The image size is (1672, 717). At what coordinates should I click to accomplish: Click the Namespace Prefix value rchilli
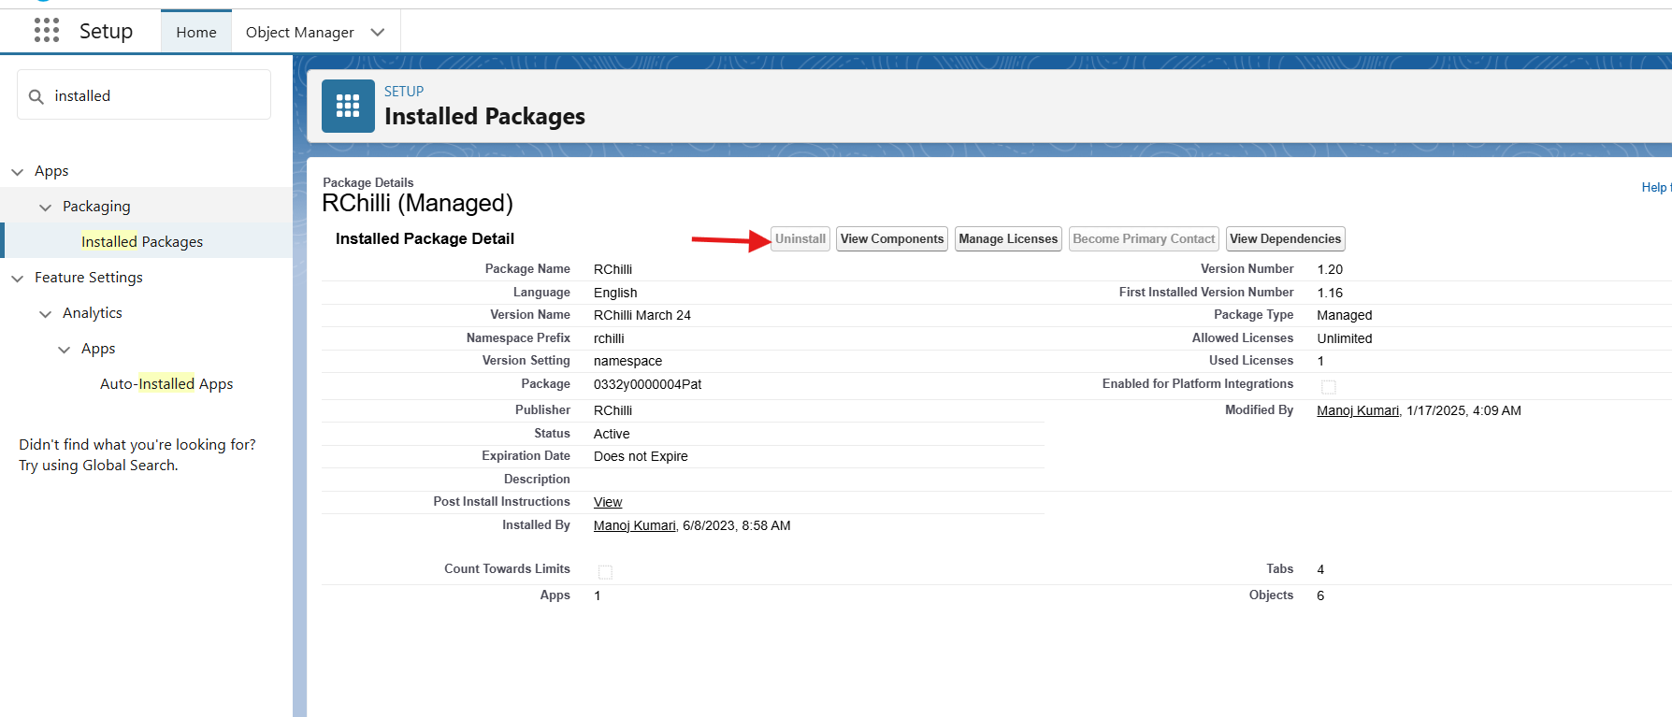(x=609, y=338)
